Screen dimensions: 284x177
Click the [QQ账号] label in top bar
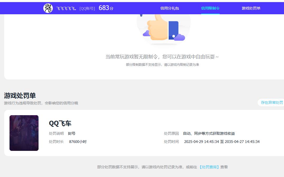87,8
